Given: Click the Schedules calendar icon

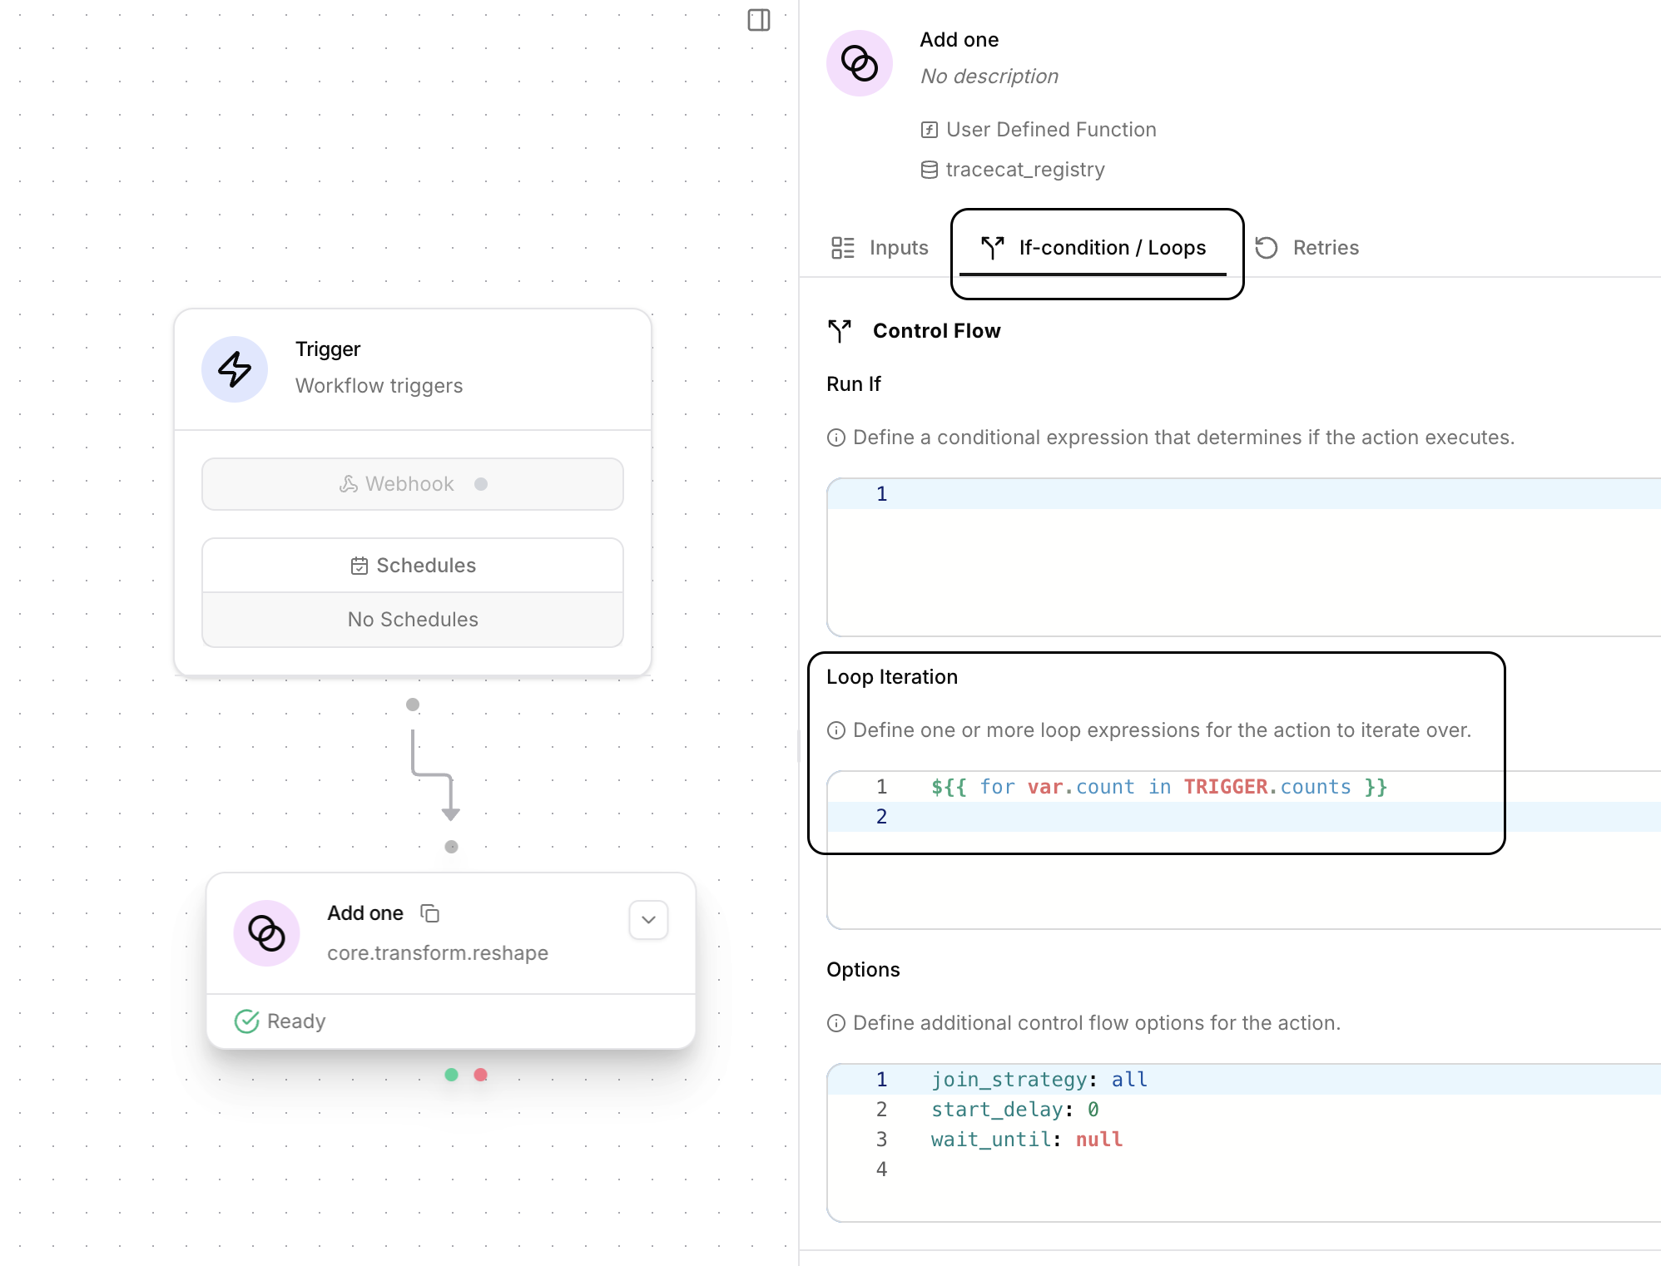Looking at the screenshot, I should 359,566.
